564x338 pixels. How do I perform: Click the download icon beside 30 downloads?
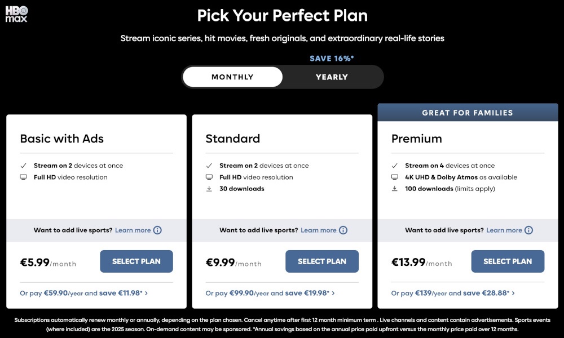click(209, 189)
